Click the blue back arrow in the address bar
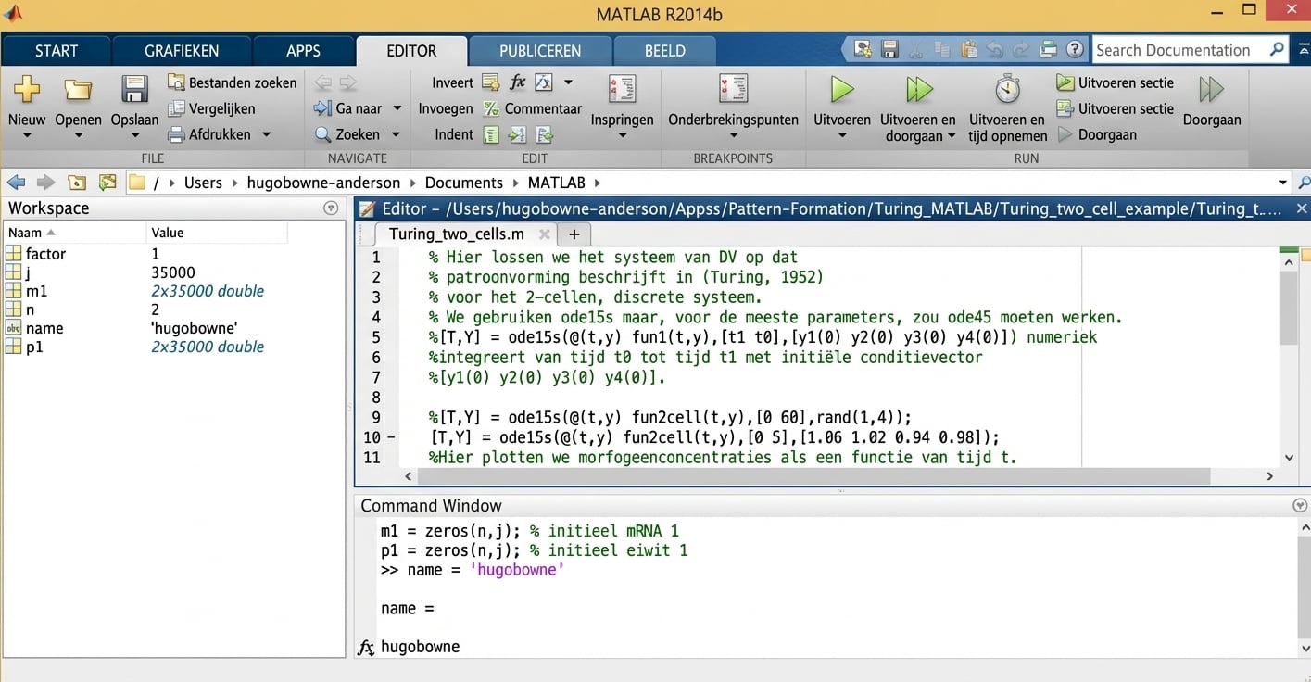Image resolution: width=1311 pixels, height=682 pixels. click(16, 183)
